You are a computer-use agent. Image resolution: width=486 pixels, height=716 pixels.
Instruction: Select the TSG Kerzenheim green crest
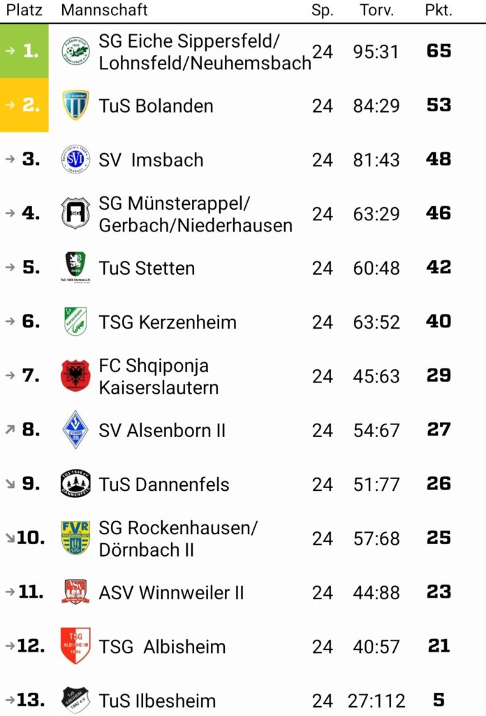click(x=75, y=322)
